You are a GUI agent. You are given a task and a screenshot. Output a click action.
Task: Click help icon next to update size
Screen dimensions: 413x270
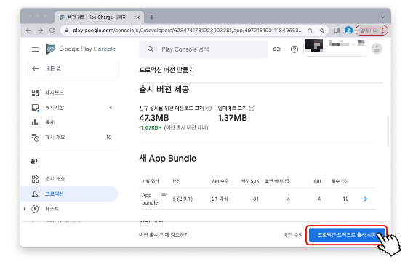[x=252, y=108]
